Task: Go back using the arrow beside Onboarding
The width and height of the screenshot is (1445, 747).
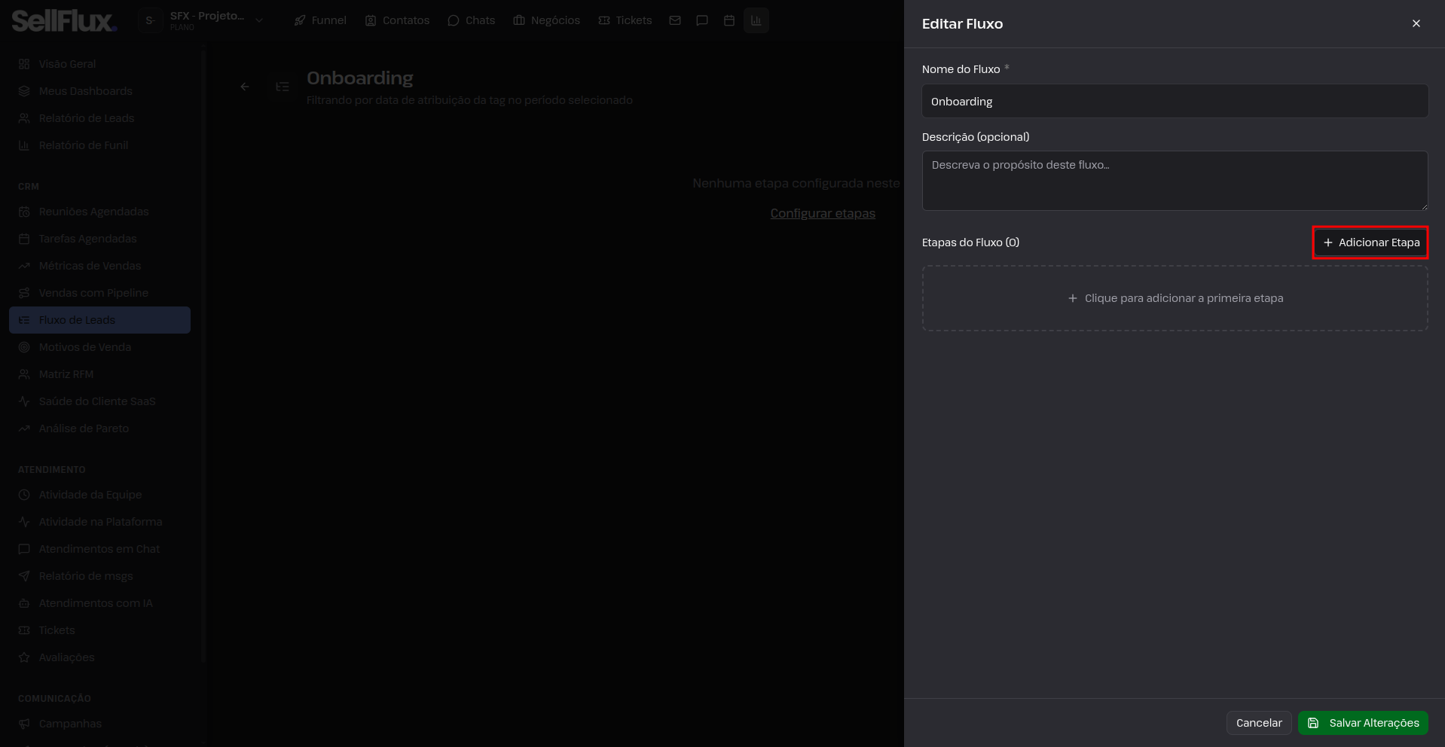Action: pos(245,87)
